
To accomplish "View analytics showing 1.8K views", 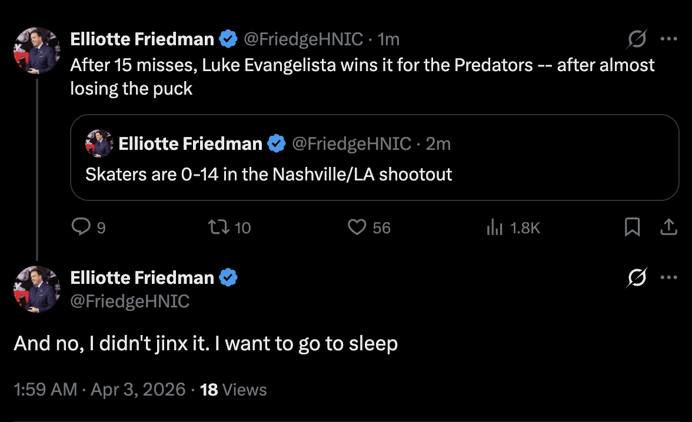I will (x=493, y=227).
